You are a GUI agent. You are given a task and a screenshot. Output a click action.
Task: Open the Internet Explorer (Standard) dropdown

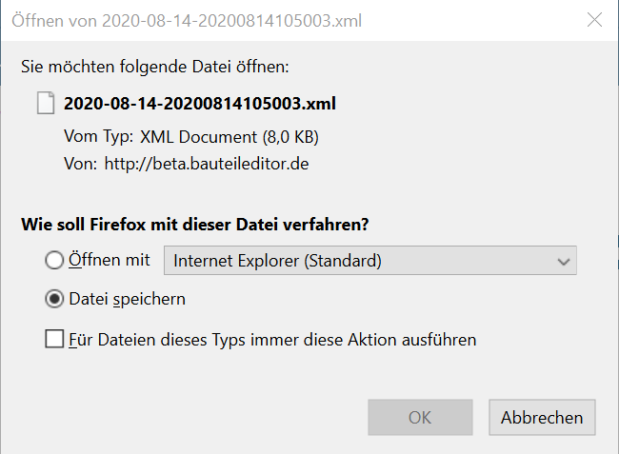pyautogui.click(x=370, y=261)
